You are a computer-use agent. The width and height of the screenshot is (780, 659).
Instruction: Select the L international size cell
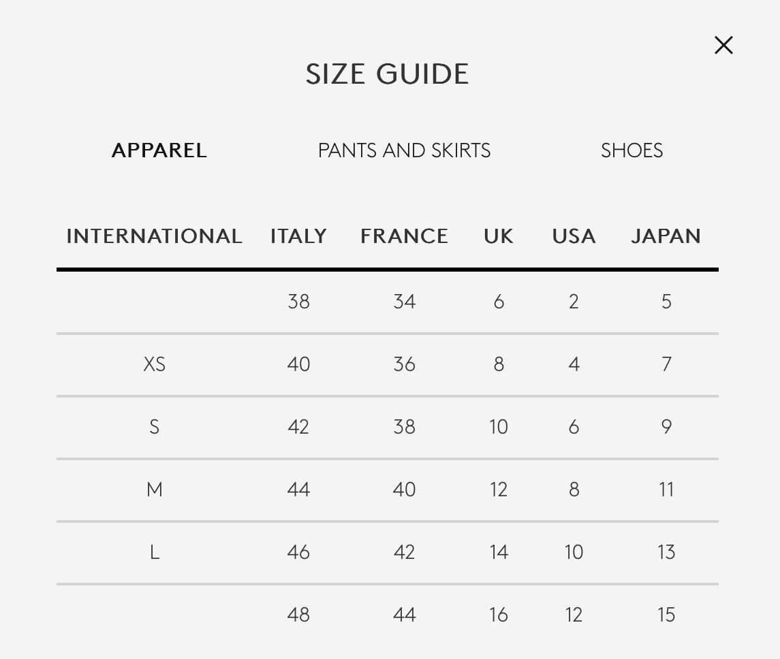point(155,552)
